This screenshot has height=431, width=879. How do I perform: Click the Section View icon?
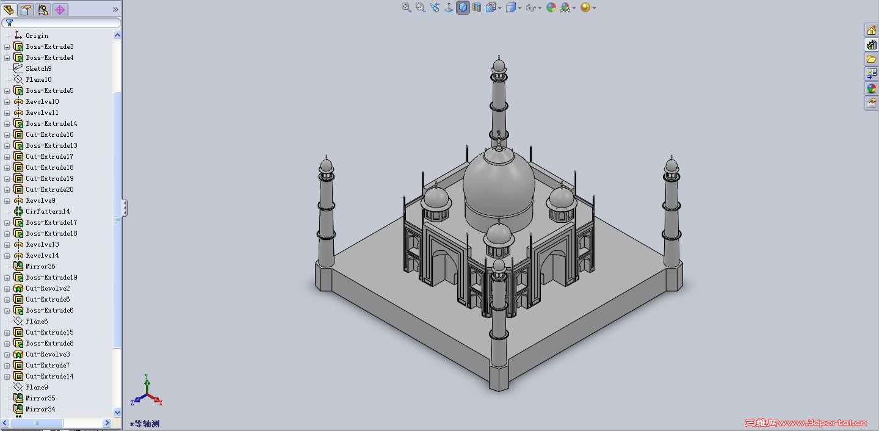coord(477,7)
